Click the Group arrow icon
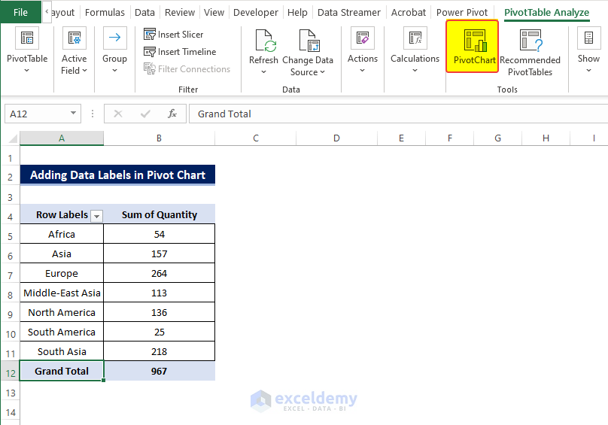608x425 pixels. (x=115, y=38)
